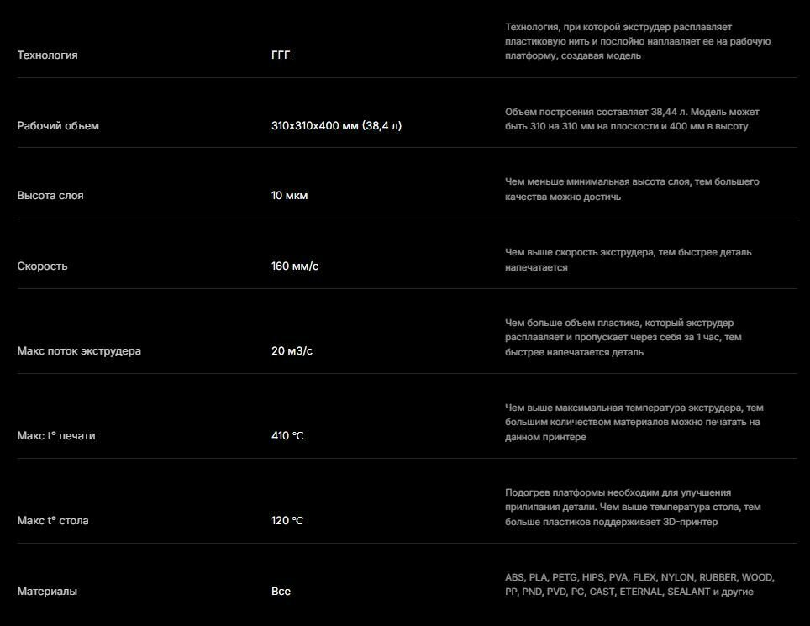This screenshot has width=810, height=626.
Task: Click the 310x310x400 мм build volume value
Action: pos(336,125)
